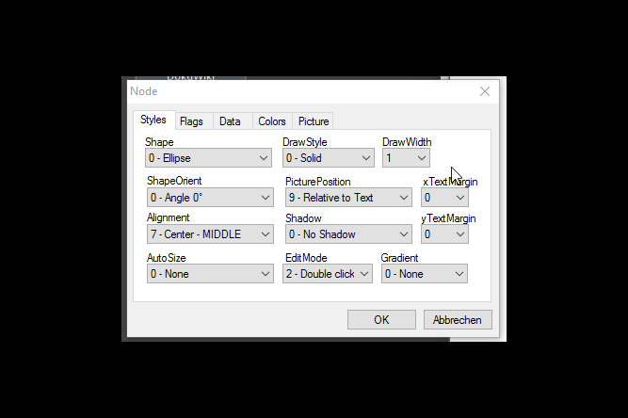Image resolution: width=628 pixels, height=418 pixels.
Task: Open the Alignment dropdown
Action: pos(209,234)
